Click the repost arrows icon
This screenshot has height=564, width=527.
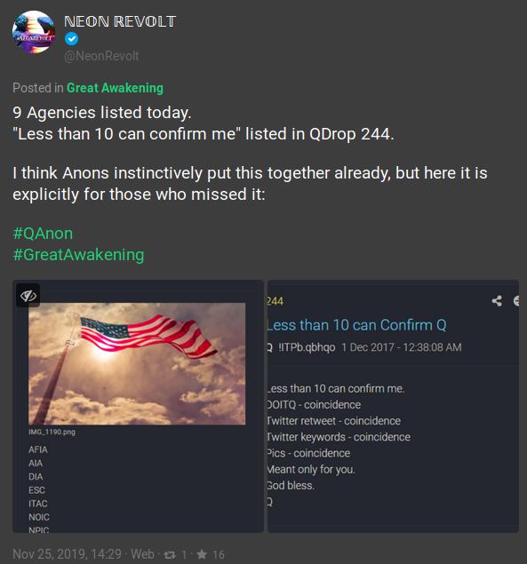pos(170,554)
